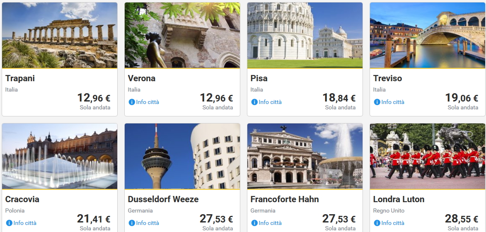Open the Cracovia fountain photo
Screen dimensions: 486x232
click(x=60, y=156)
